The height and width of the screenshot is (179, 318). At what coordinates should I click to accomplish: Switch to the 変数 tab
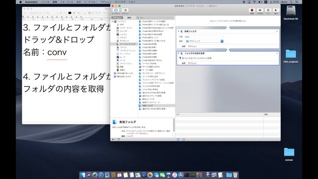129,18
